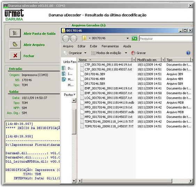196x187 pixels.
Task: Sort files by Nome column header
Action: [x=105, y=60]
